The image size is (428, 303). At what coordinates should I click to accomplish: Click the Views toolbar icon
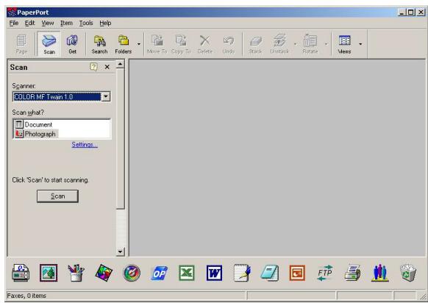pyautogui.click(x=344, y=44)
